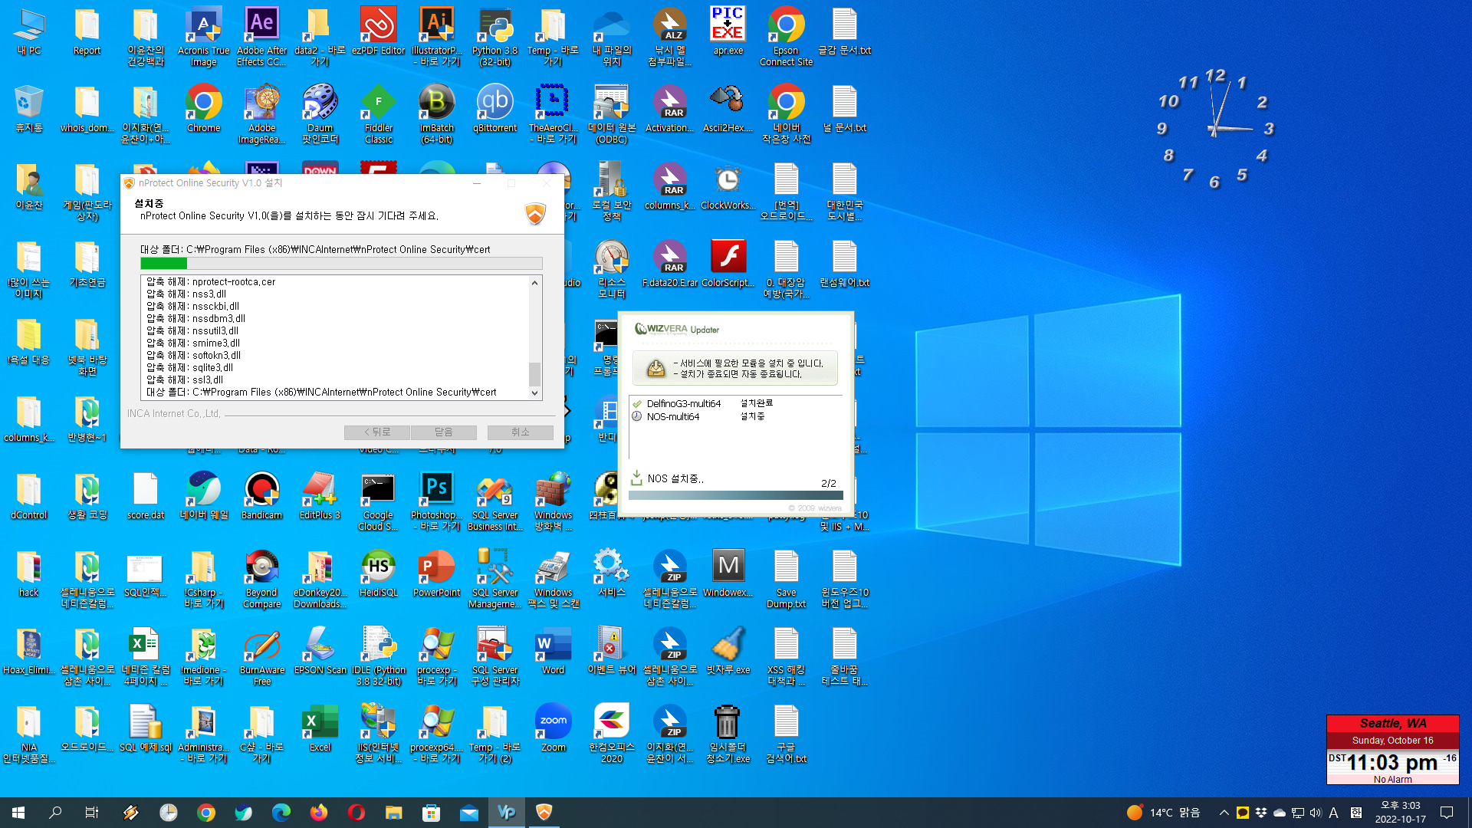This screenshot has height=828, width=1472.
Task: Click the nProtect installation progress bar
Action: tap(341, 263)
